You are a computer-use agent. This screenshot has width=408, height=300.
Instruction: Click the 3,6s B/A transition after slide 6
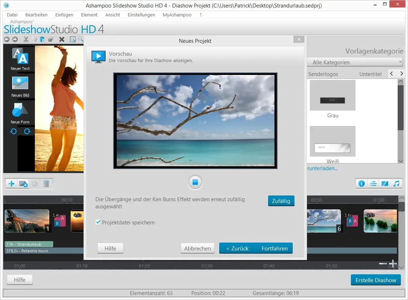(352, 220)
